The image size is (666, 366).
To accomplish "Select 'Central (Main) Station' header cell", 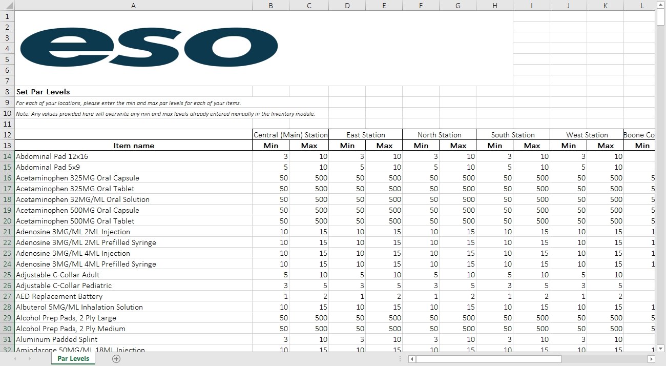I will 290,135.
